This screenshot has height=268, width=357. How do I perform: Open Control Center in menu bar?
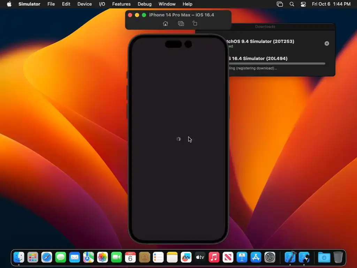coord(303,4)
